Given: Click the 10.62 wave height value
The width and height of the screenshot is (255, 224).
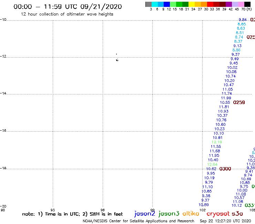Looking at the screenshot, I should coord(211,169).
